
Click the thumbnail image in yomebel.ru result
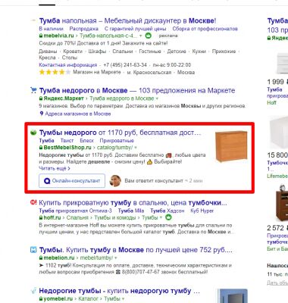232,296
